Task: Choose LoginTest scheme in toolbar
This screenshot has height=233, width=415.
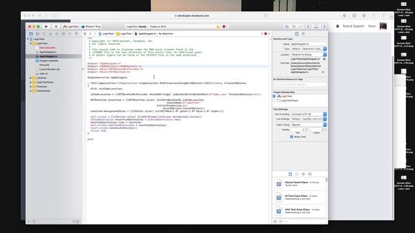Action: [x=71, y=27]
